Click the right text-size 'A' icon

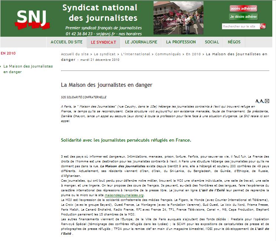click(x=262, y=101)
